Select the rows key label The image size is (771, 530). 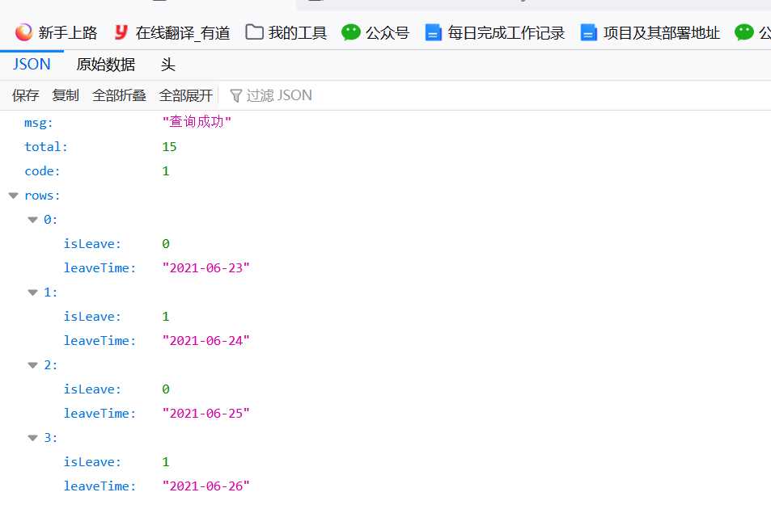coord(42,196)
